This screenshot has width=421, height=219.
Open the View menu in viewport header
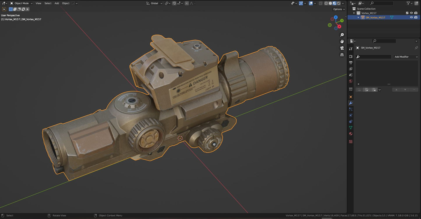(38, 3)
